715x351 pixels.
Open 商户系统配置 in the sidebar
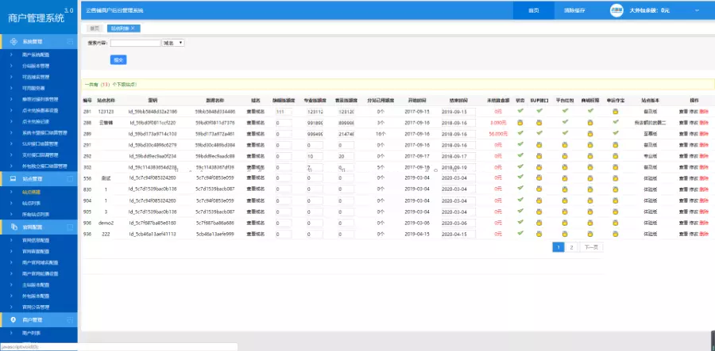36,55
